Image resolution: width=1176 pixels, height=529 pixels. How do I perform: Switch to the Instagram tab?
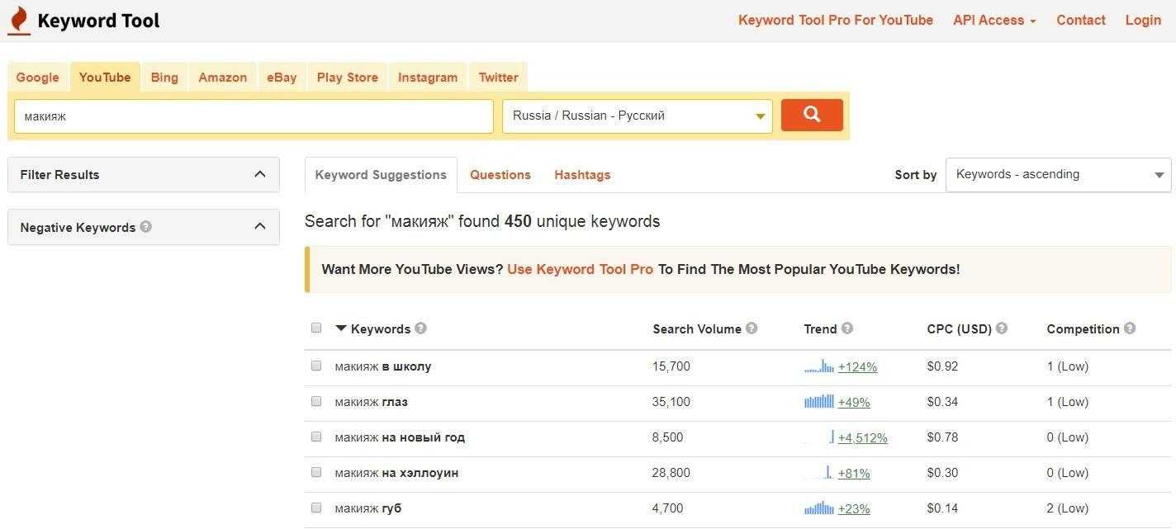(x=427, y=78)
